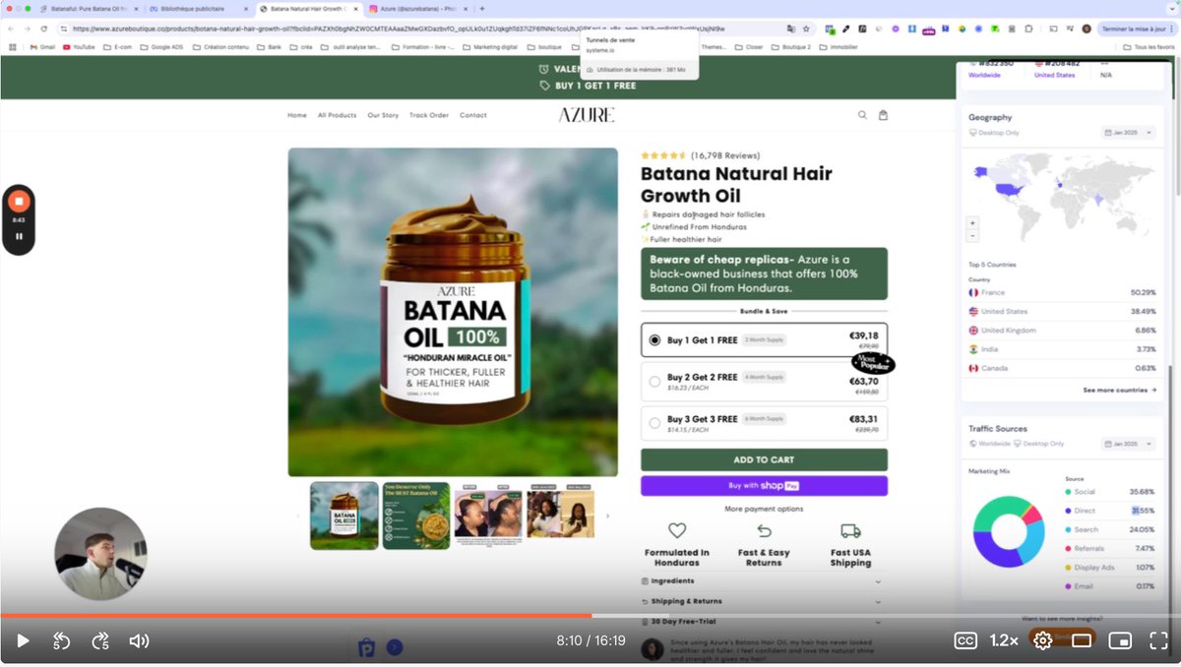This screenshot has height=667, width=1181.
Task: Click the United Kingdom country row
Action: (1062, 331)
